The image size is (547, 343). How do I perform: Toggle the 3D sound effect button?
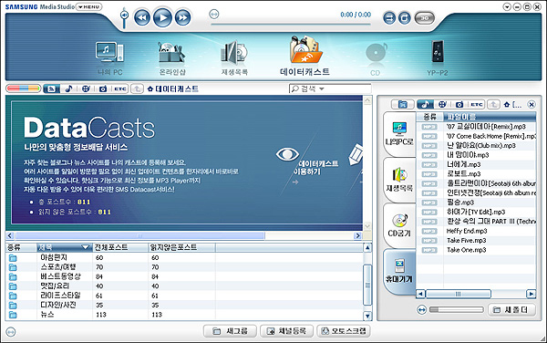point(425,18)
